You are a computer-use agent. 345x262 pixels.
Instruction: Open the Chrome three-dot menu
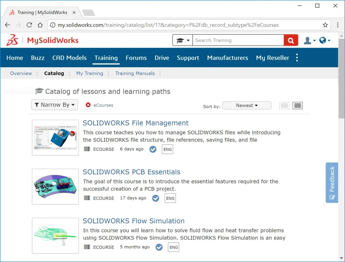(x=338, y=25)
